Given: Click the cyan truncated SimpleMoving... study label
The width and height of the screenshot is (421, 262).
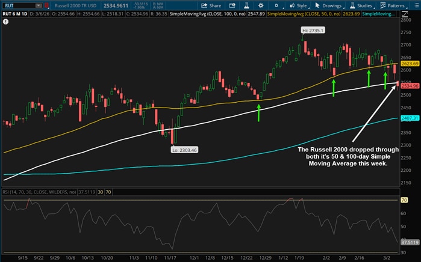Looking at the screenshot, I should [x=379, y=14].
